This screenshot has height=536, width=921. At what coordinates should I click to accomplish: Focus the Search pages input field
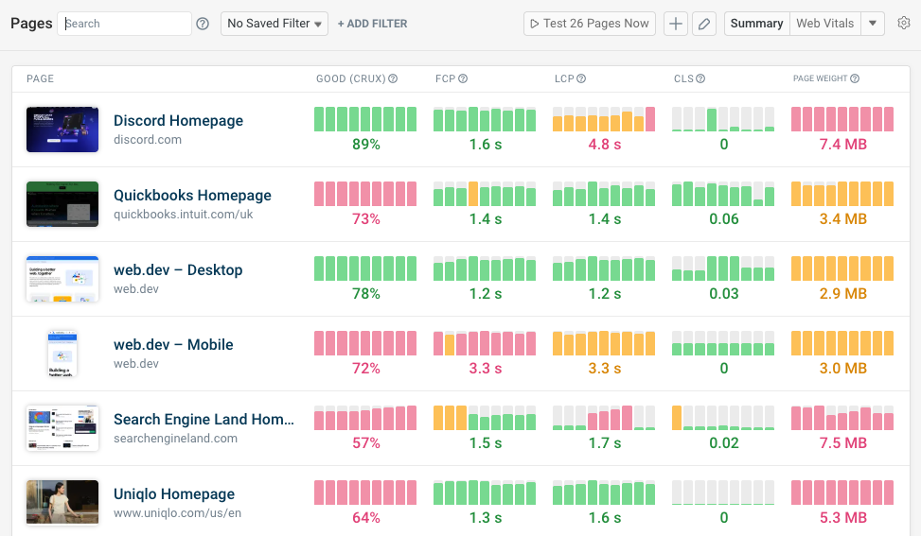pyautogui.click(x=124, y=24)
